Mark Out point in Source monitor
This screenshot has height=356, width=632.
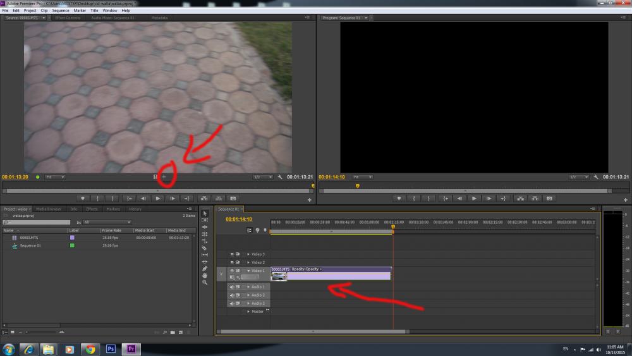coord(112,199)
